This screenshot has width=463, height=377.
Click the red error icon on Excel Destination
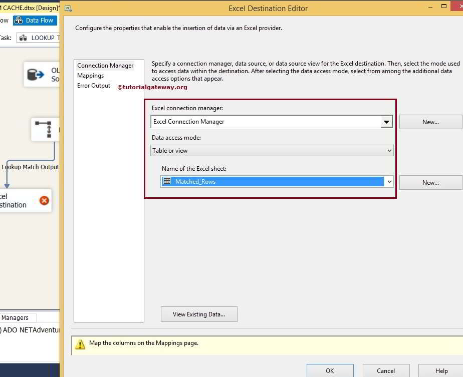pyautogui.click(x=44, y=200)
